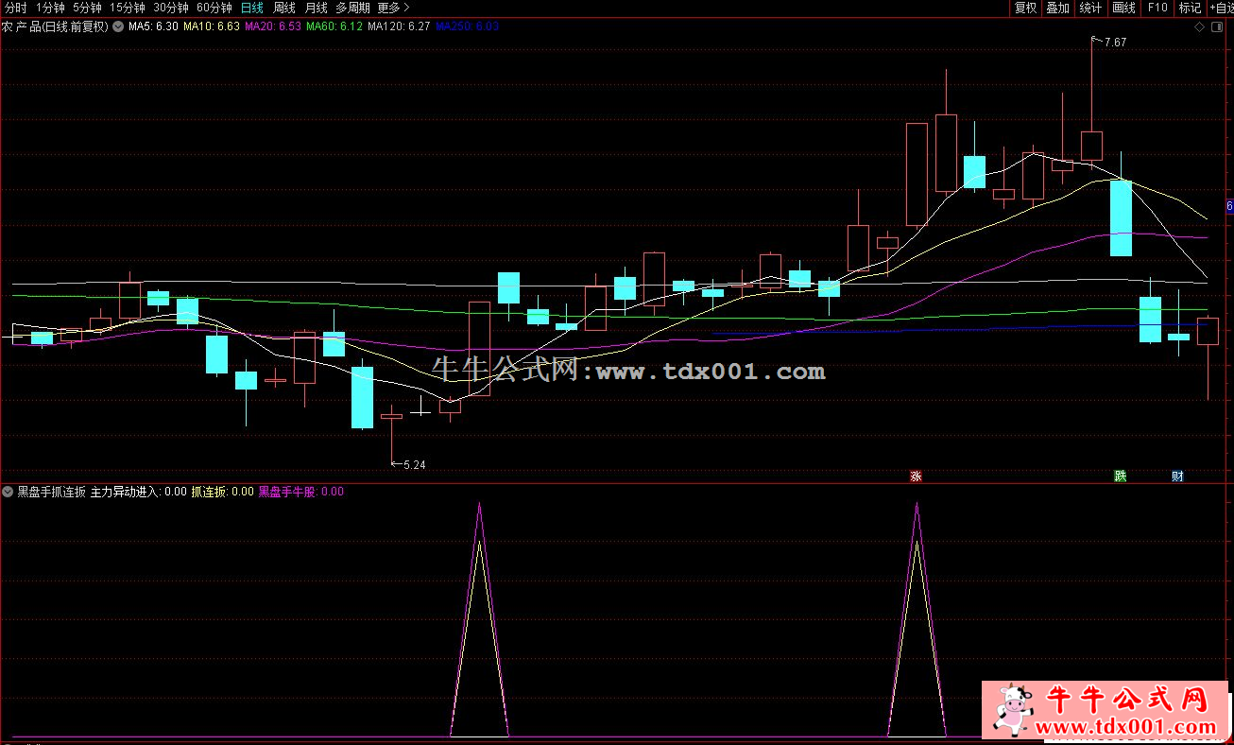
Task: Click the first magenta indicator spike
Action: [x=479, y=619]
